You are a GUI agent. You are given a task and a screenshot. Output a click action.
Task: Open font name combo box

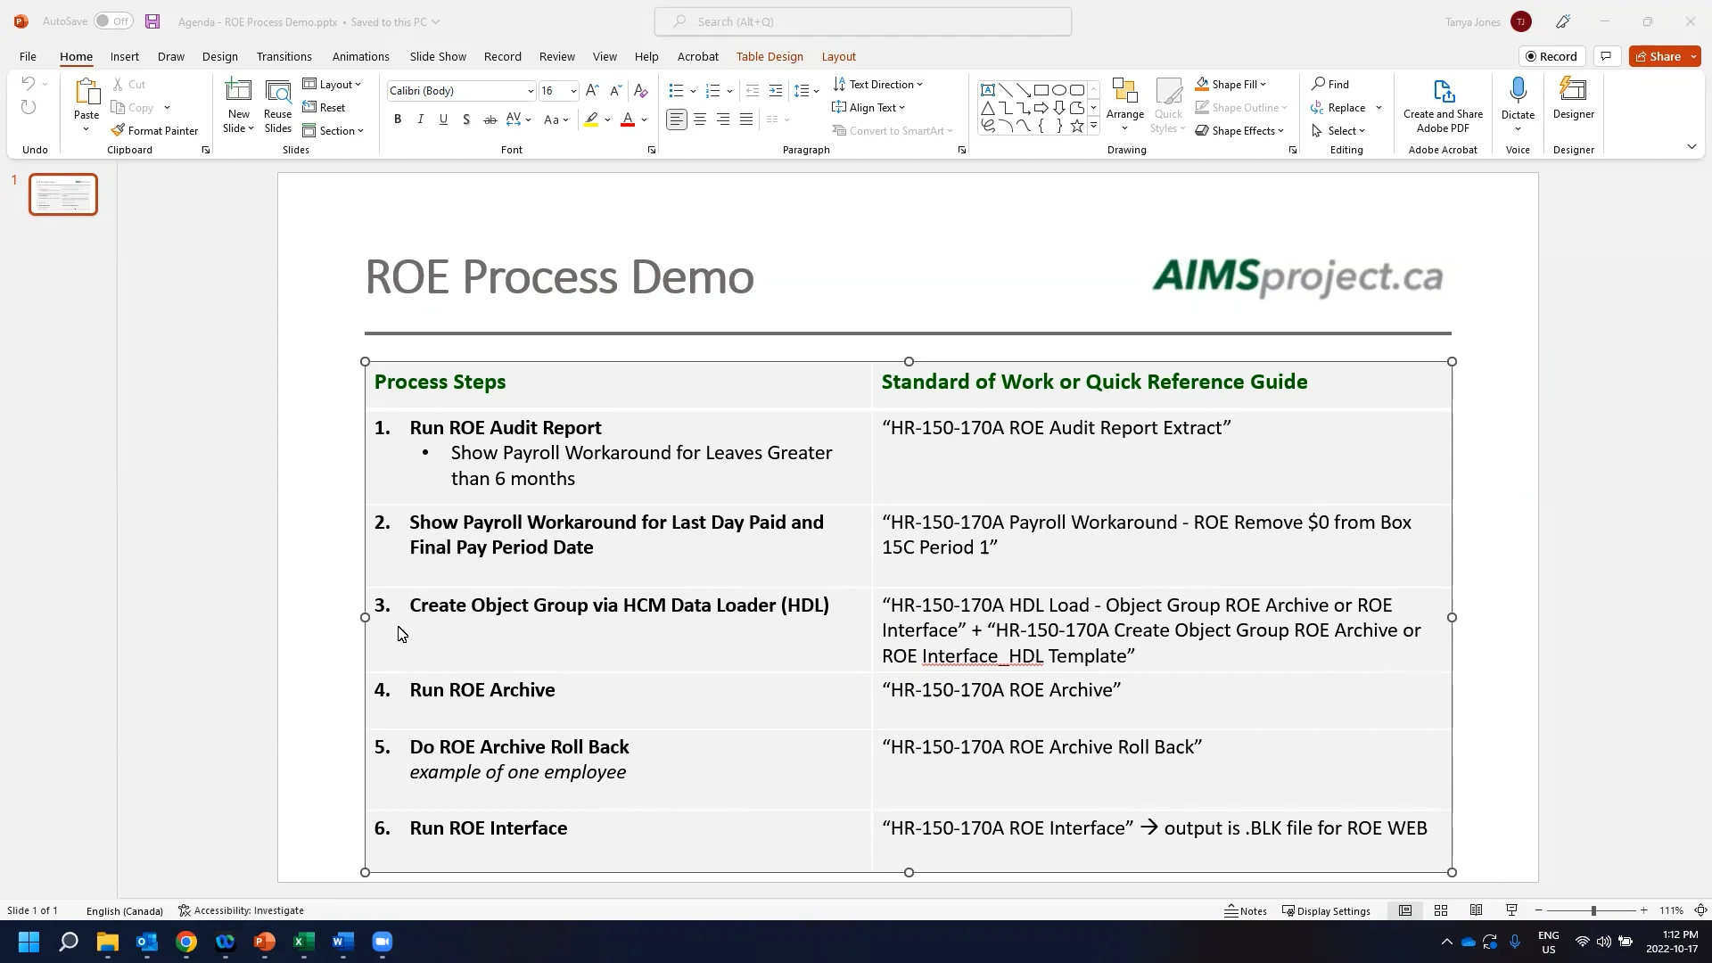click(x=461, y=91)
